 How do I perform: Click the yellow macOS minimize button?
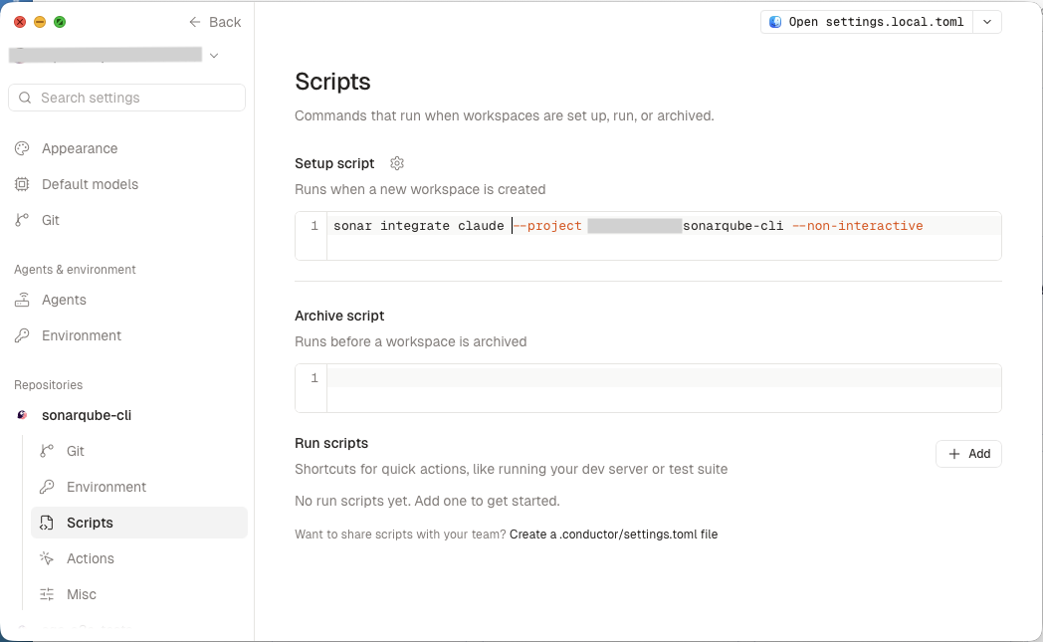[40, 22]
